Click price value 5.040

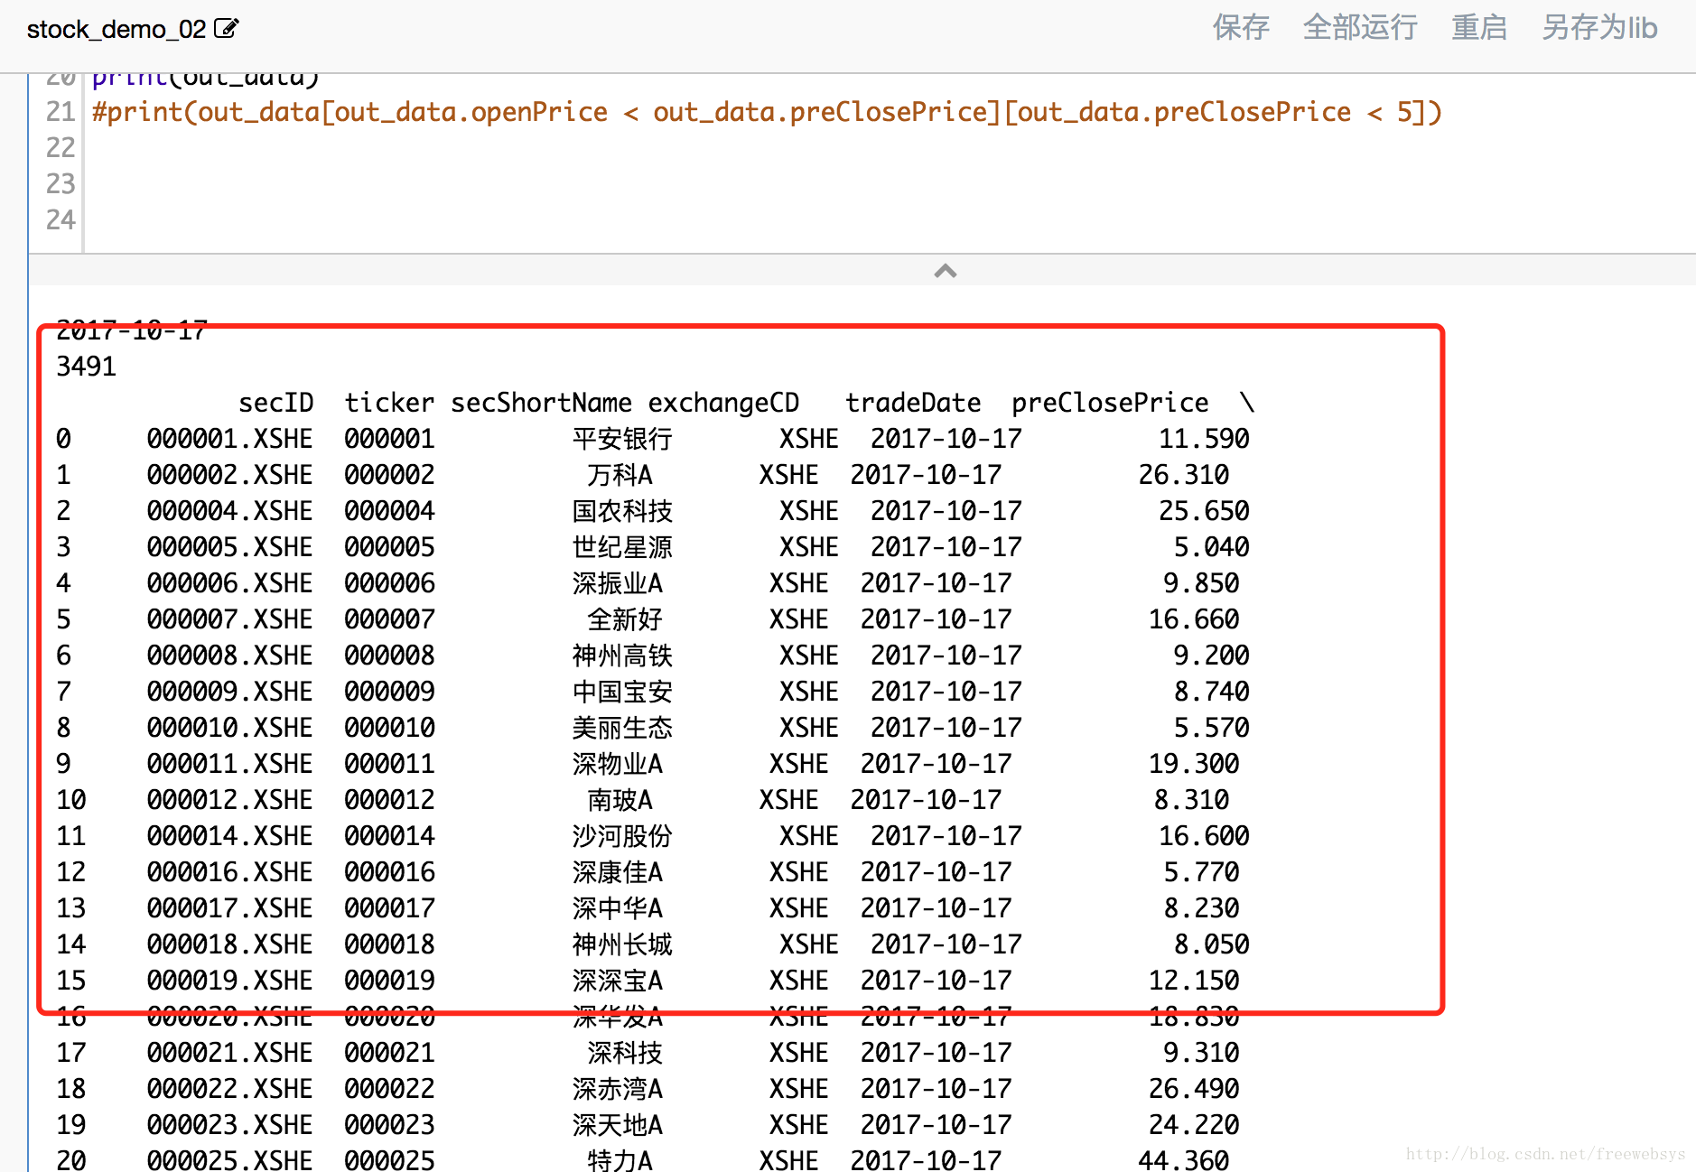[1211, 547]
